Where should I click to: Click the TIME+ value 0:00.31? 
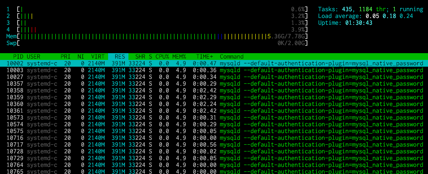tap(205, 117)
